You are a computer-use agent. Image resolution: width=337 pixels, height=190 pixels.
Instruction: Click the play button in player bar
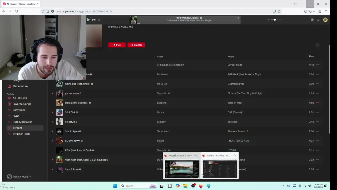pyautogui.click(x=88, y=20)
